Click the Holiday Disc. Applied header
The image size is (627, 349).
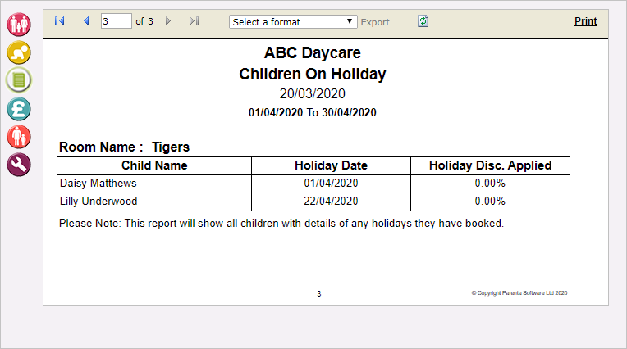490,165
